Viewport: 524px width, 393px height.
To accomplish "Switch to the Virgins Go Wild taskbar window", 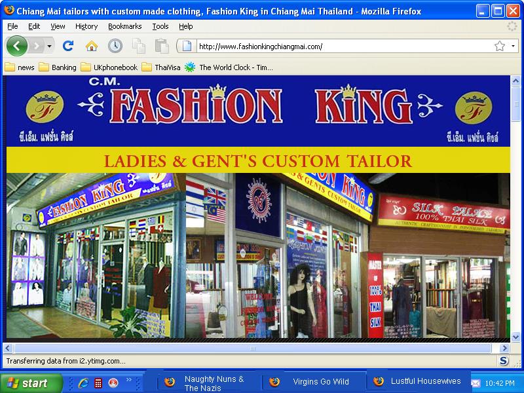I will 314,382.
